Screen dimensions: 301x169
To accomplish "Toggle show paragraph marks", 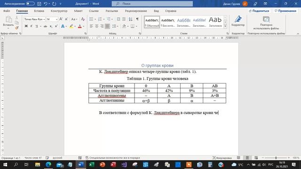I will click(x=137, y=19).
